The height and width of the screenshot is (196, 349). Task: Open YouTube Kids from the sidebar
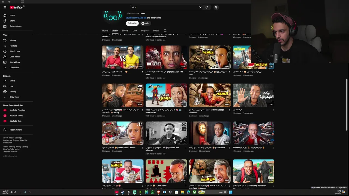[x=16, y=121]
